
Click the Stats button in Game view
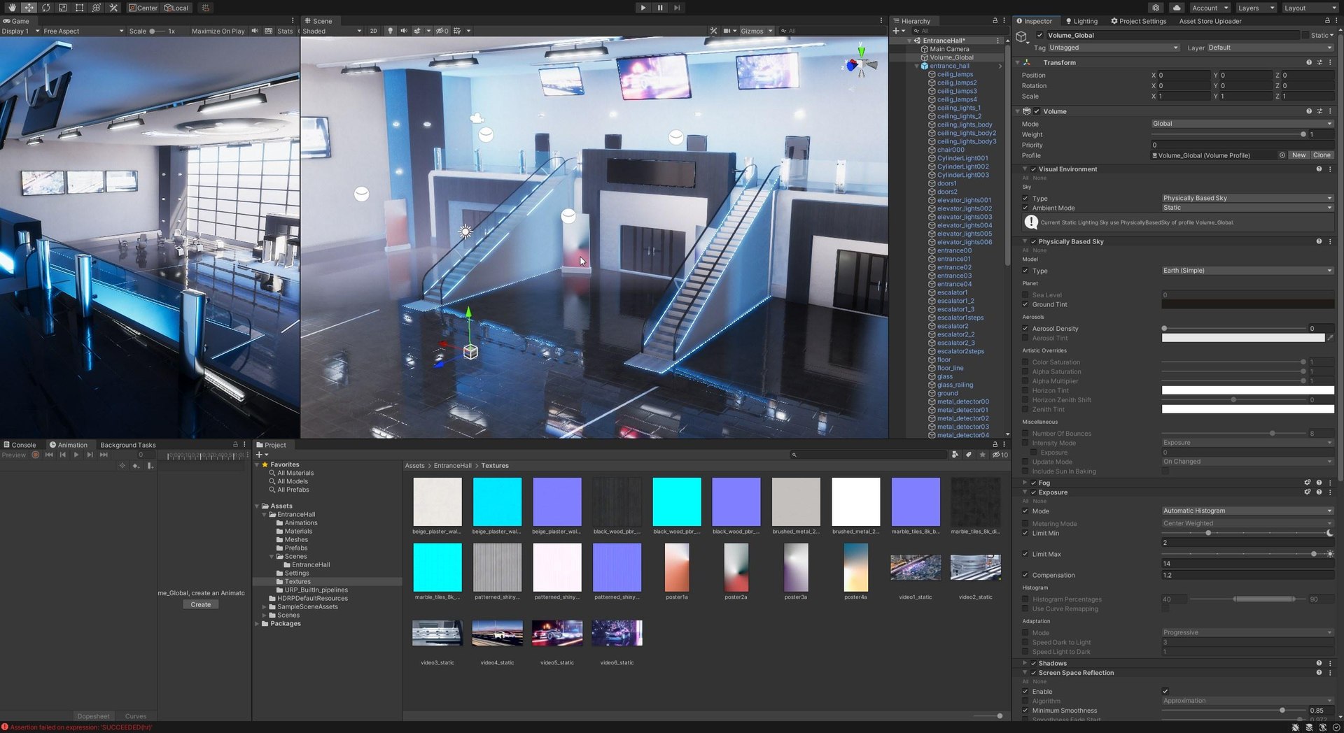pos(285,31)
